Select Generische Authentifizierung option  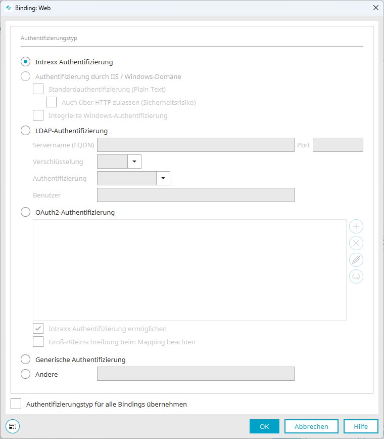pos(25,359)
